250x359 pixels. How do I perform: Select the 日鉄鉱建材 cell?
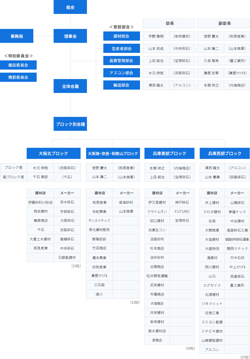coord(67,257)
